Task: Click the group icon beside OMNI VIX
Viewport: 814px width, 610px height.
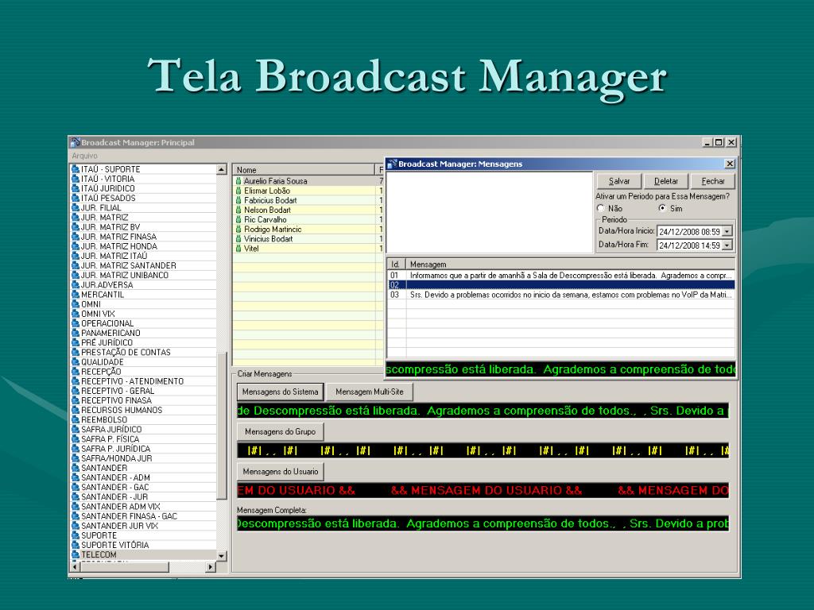Action: coord(76,314)
